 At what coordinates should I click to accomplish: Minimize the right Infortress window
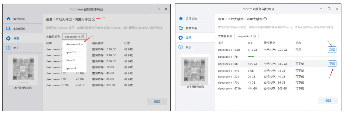(x=321, y=9)
